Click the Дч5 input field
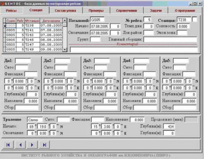The height and width of the screenshot is (159, 204). point(181,61)
